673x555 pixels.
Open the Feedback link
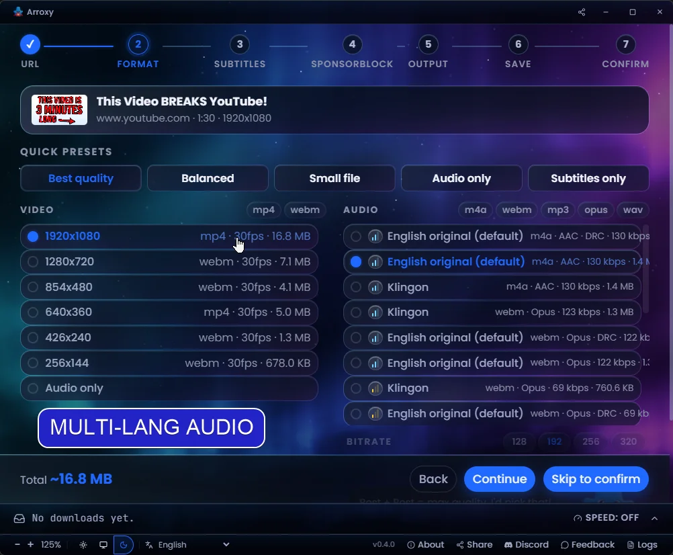(588, 545)
